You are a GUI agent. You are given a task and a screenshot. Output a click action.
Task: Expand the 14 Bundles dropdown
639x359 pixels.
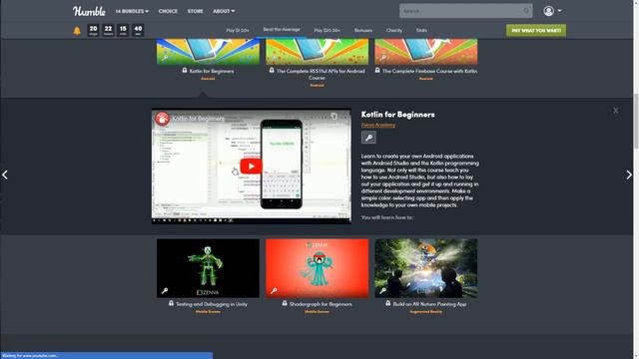tap(132, 11)
